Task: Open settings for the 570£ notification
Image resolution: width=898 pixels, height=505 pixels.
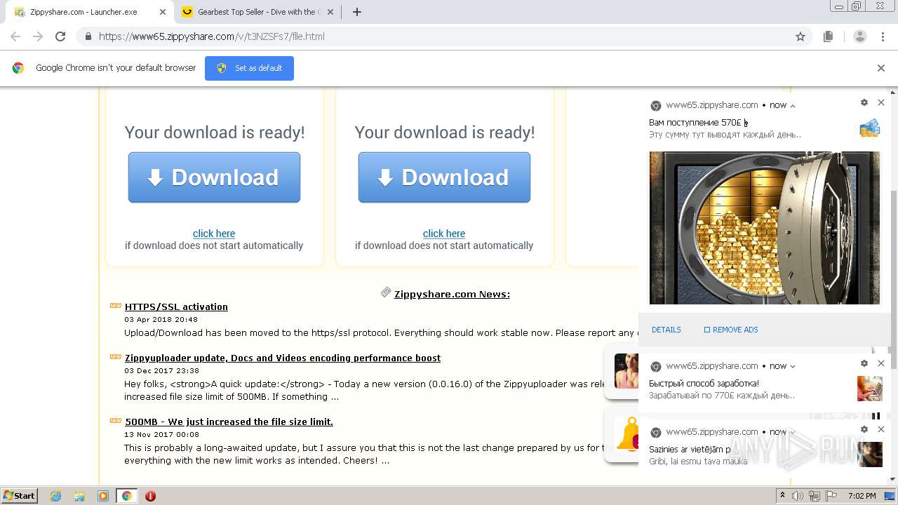Action: coord(864,102)
